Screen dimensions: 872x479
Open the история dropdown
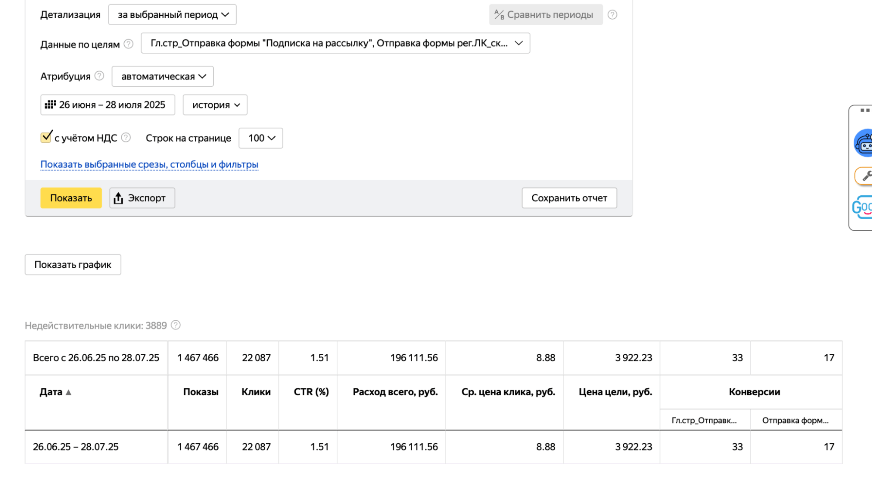point(215,105)
